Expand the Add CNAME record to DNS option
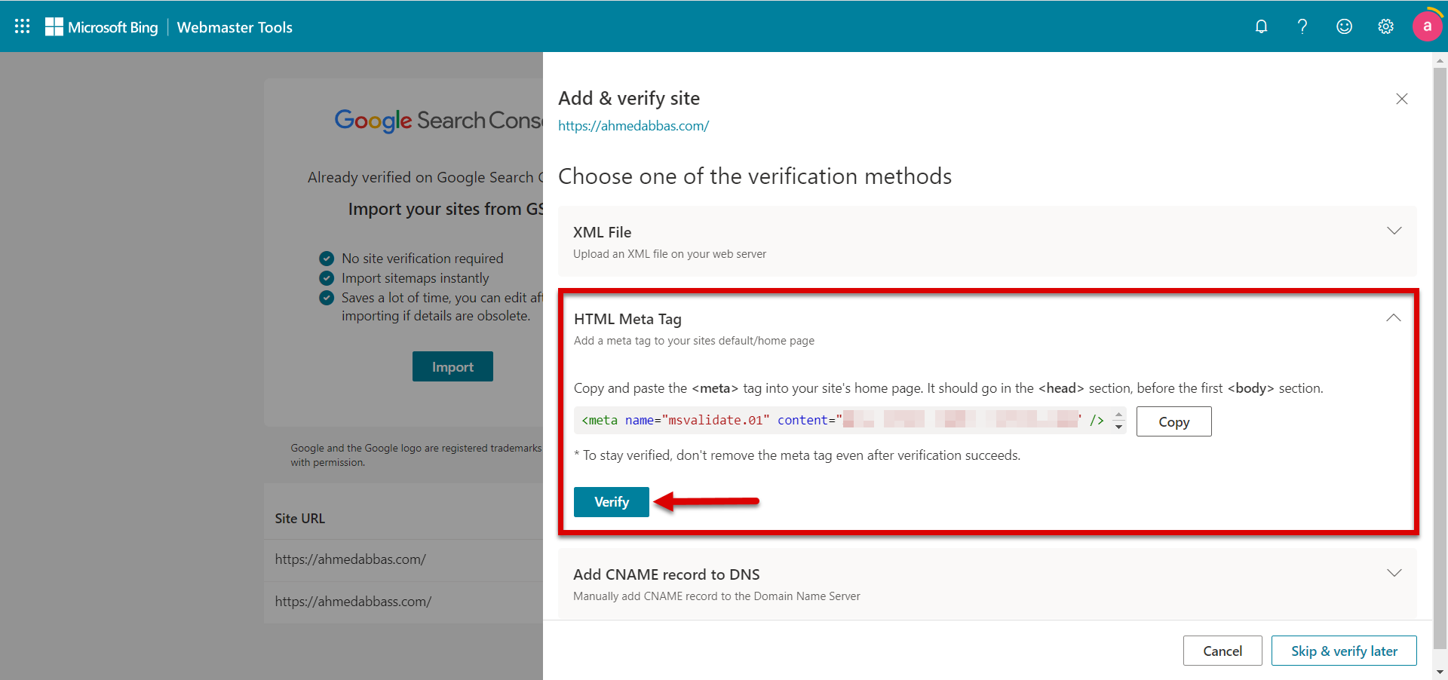Viewport: 1448px width, 680px height. tap(1394, 573)
